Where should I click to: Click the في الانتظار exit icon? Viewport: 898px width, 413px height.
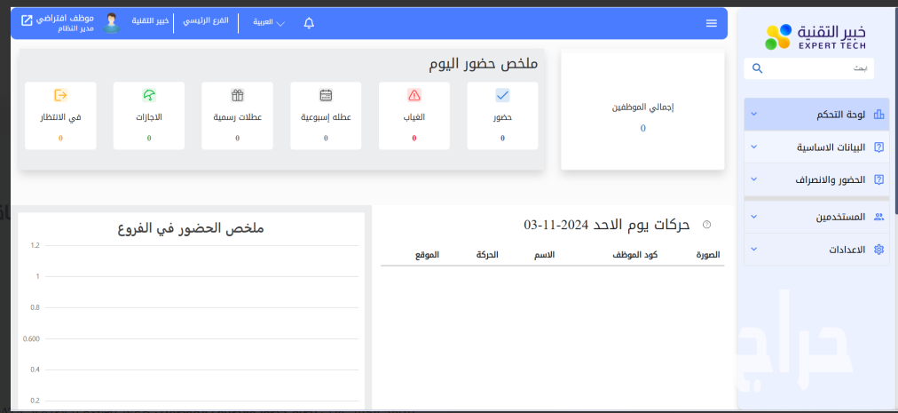(60, 96)
